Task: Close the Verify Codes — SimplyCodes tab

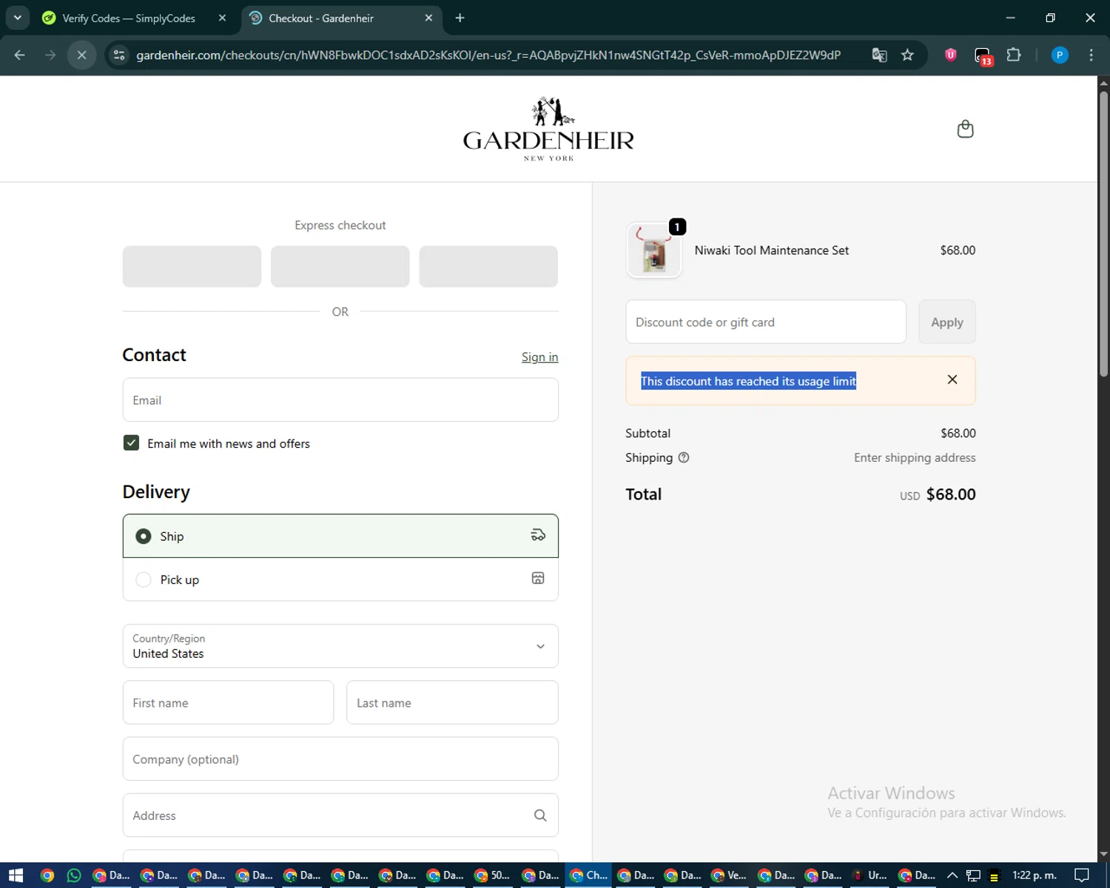Action: tap(222, 18)
